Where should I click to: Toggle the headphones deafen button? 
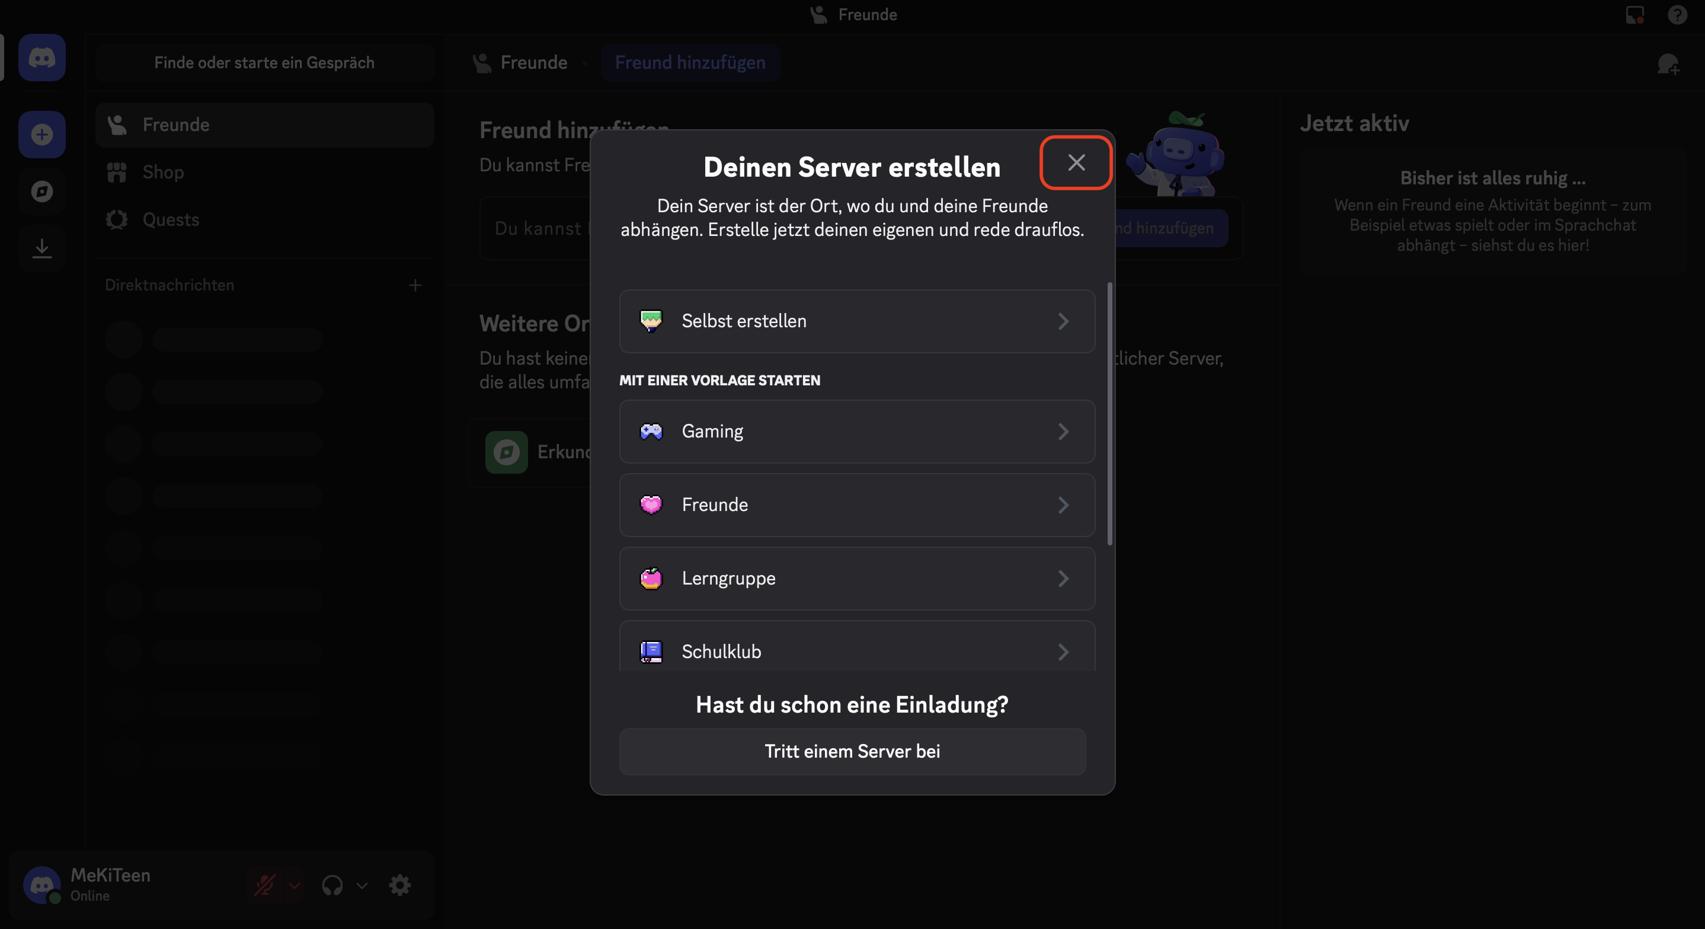[332, 885]
